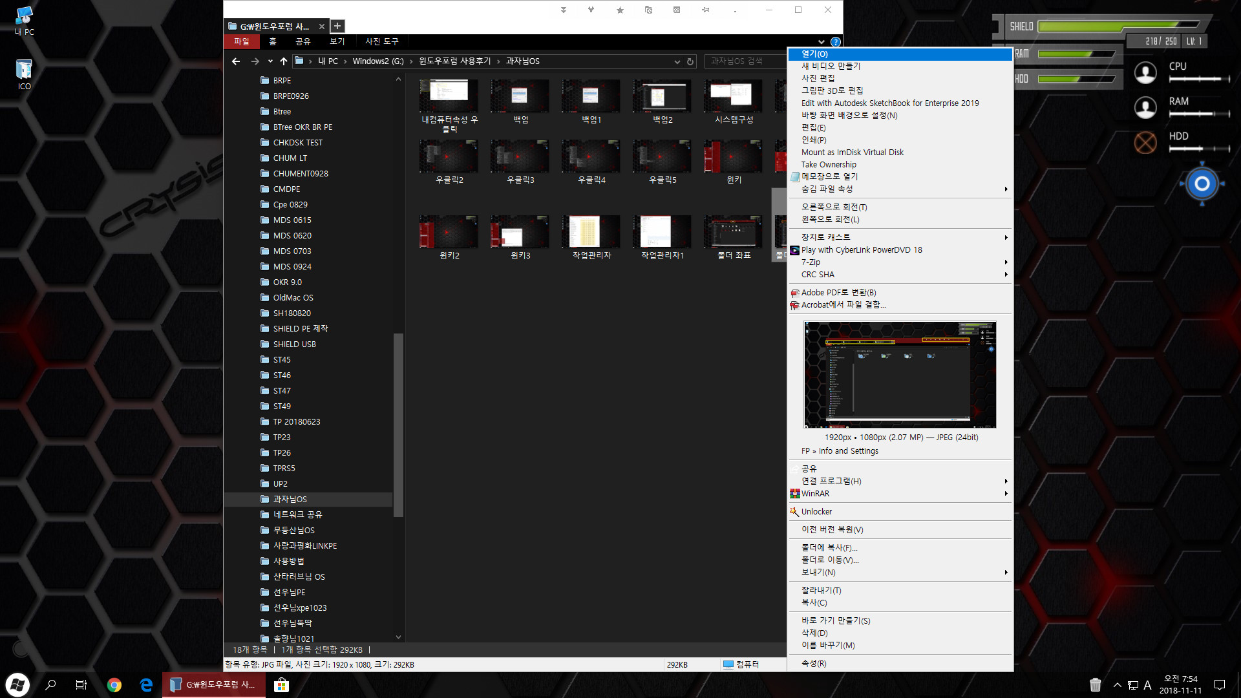Screen dimensions: 1241x698
Task: Launch Google Chrome from taskbar
Action: point(114,685)
